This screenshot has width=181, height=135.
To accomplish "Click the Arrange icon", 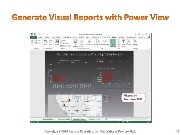I will click(x=135, y=41).
